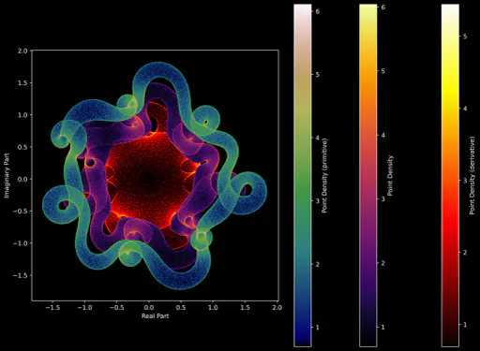Click tick 1 on the primitive colorbar

(318, 328)
